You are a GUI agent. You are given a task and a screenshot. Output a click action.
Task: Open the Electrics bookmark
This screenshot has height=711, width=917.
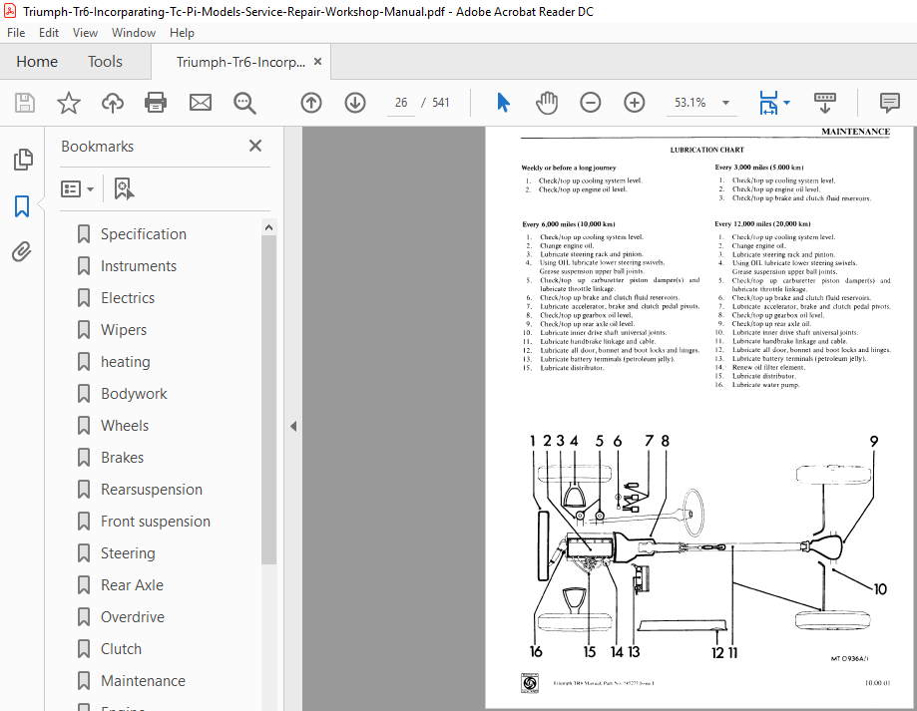pos(128,298)
